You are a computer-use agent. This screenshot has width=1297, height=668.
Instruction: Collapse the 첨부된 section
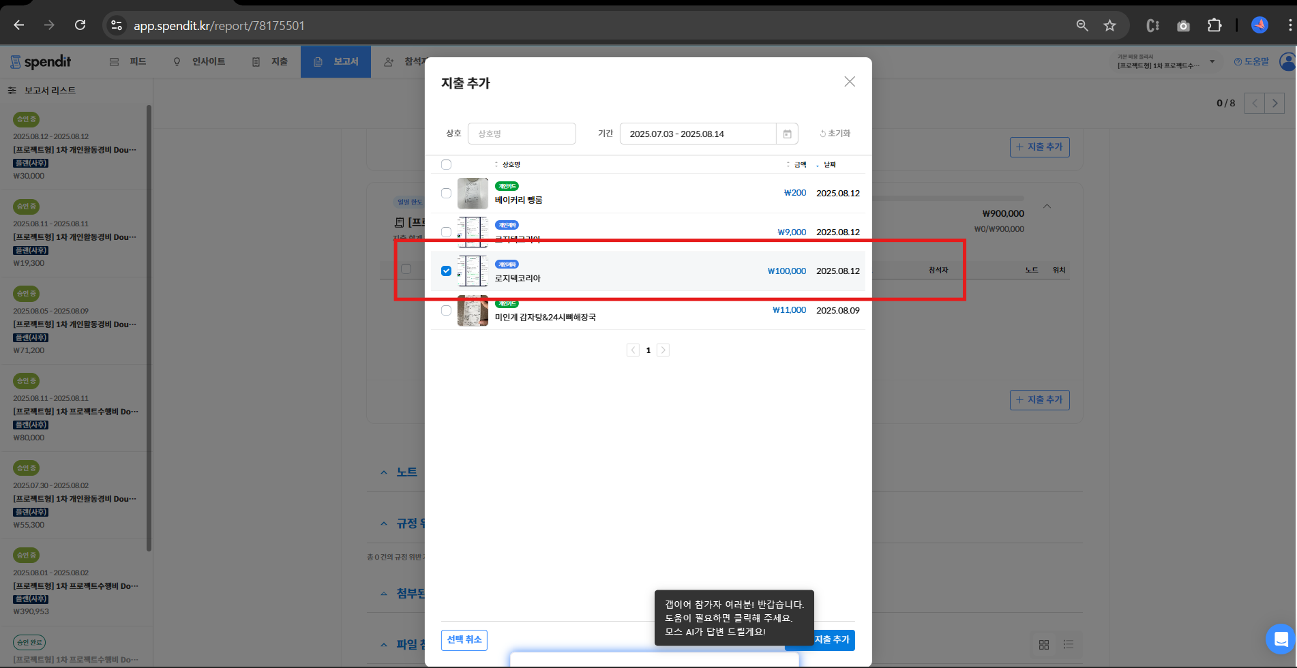pos(384,594)
